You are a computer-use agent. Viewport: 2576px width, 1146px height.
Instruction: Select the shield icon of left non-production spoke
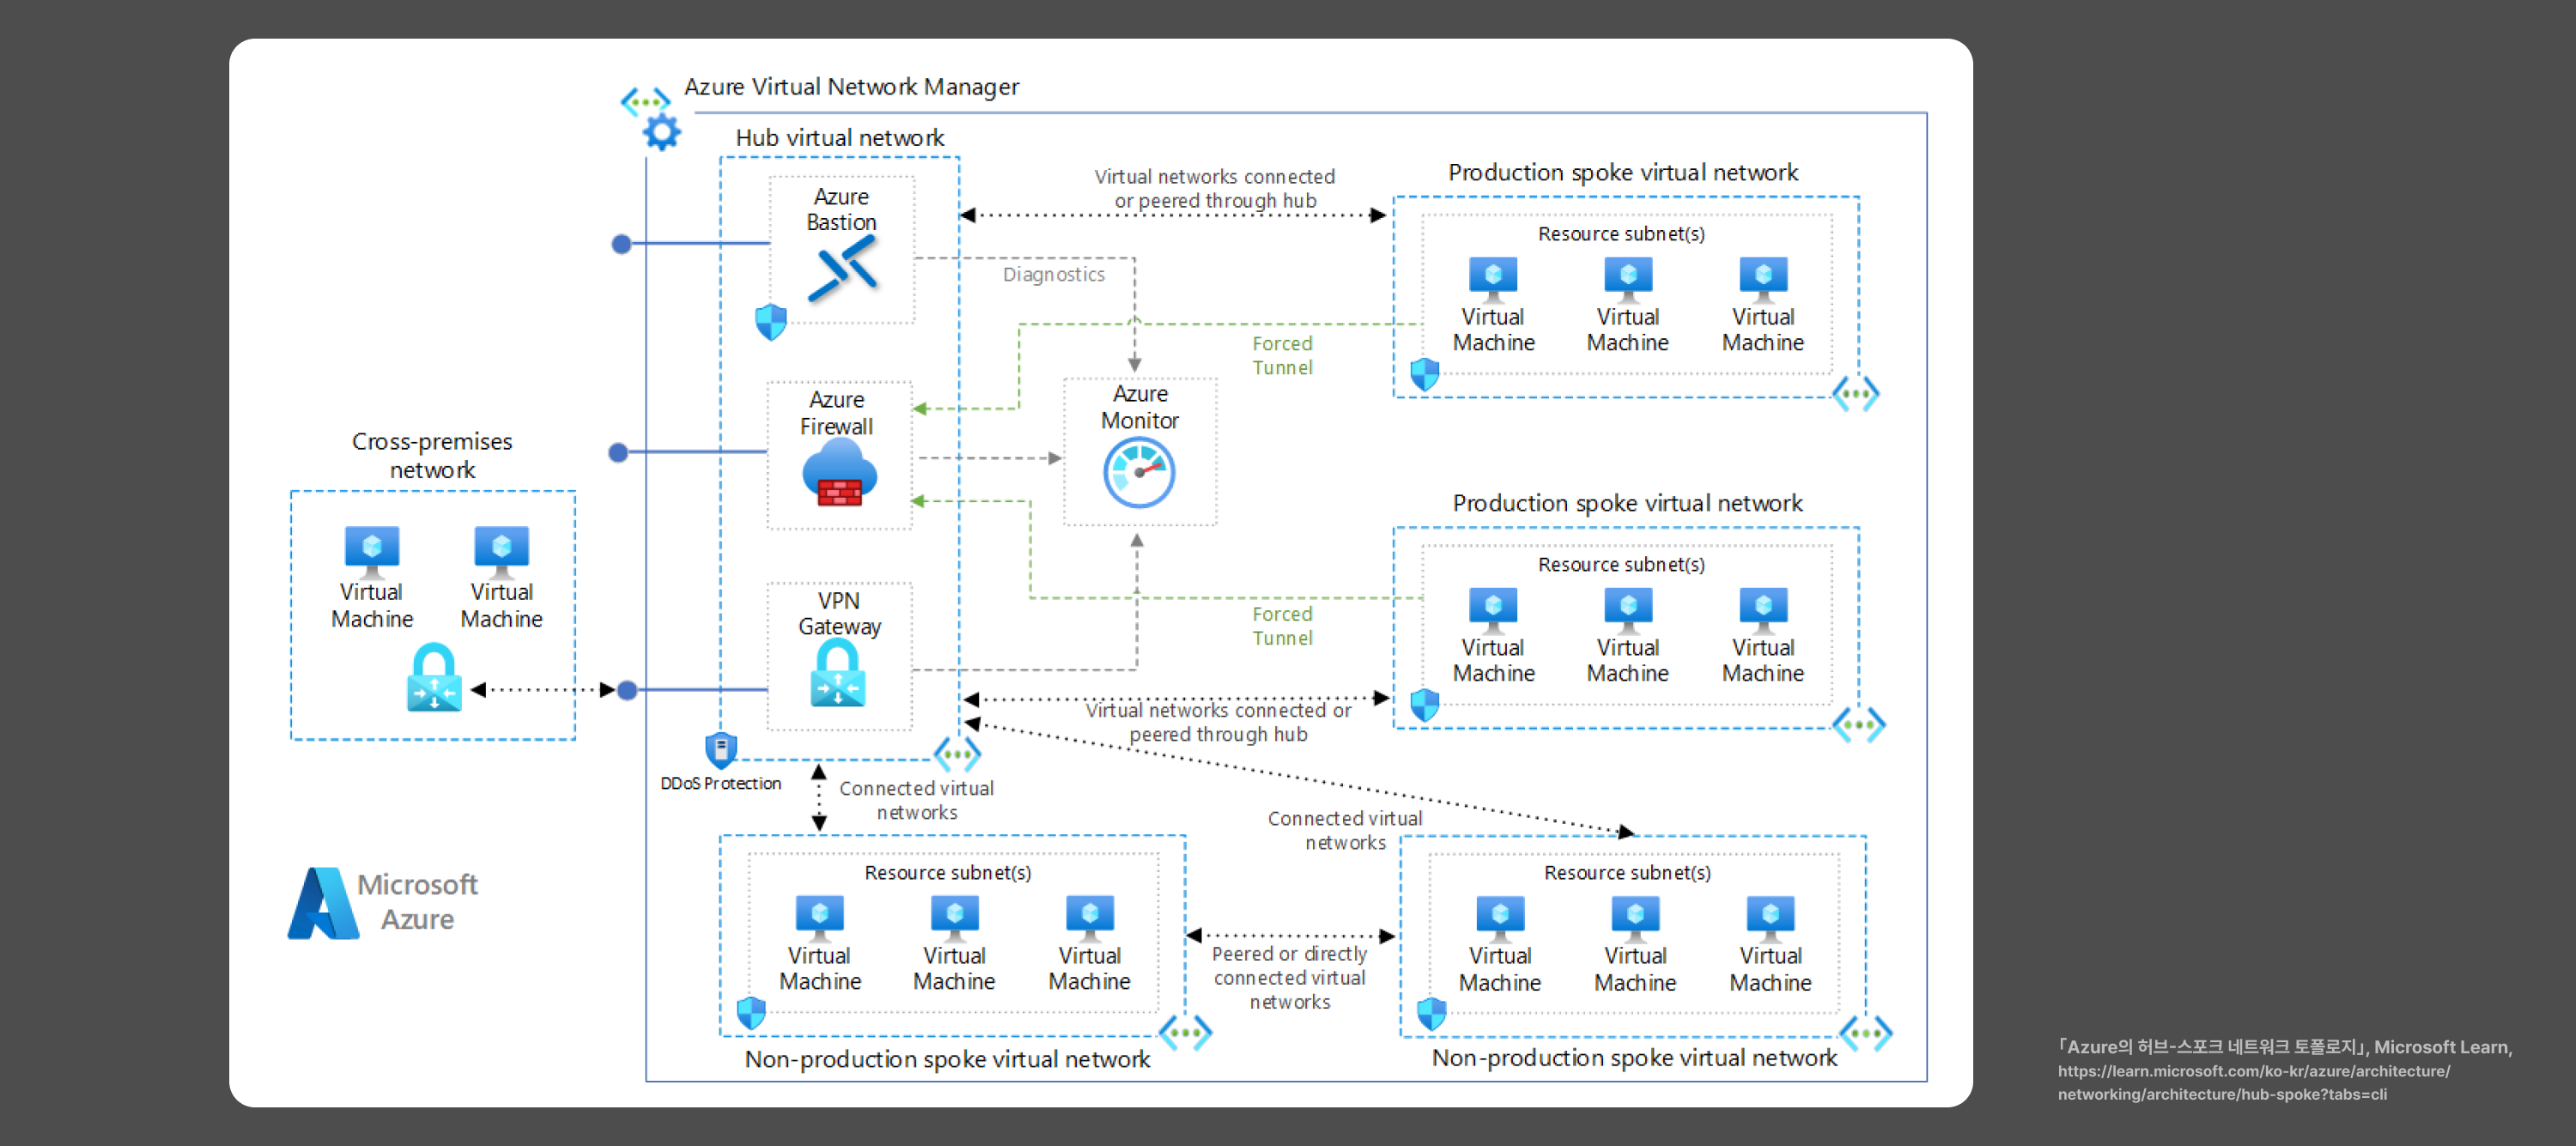751,1013
